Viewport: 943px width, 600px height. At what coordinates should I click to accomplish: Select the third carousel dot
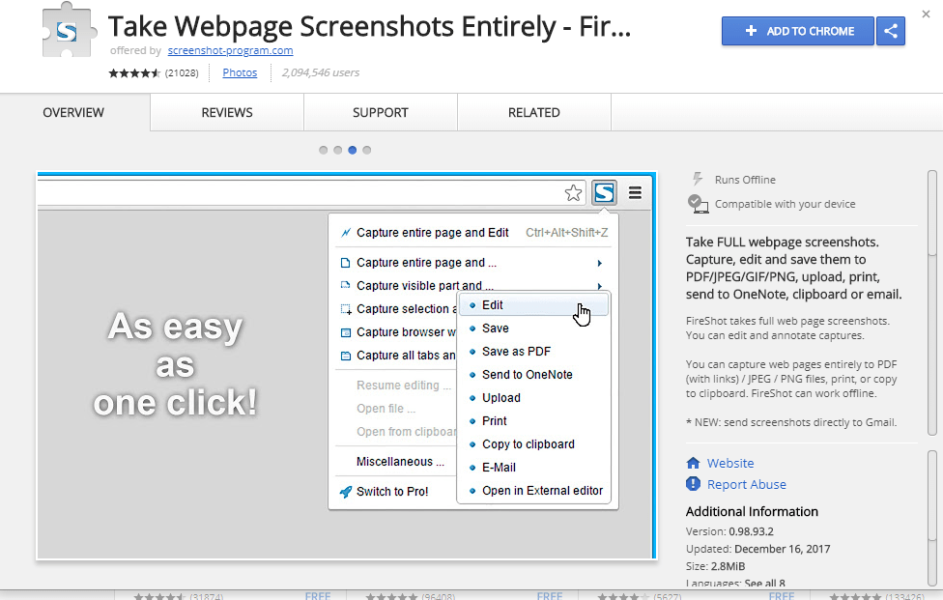tap(353, 151)
